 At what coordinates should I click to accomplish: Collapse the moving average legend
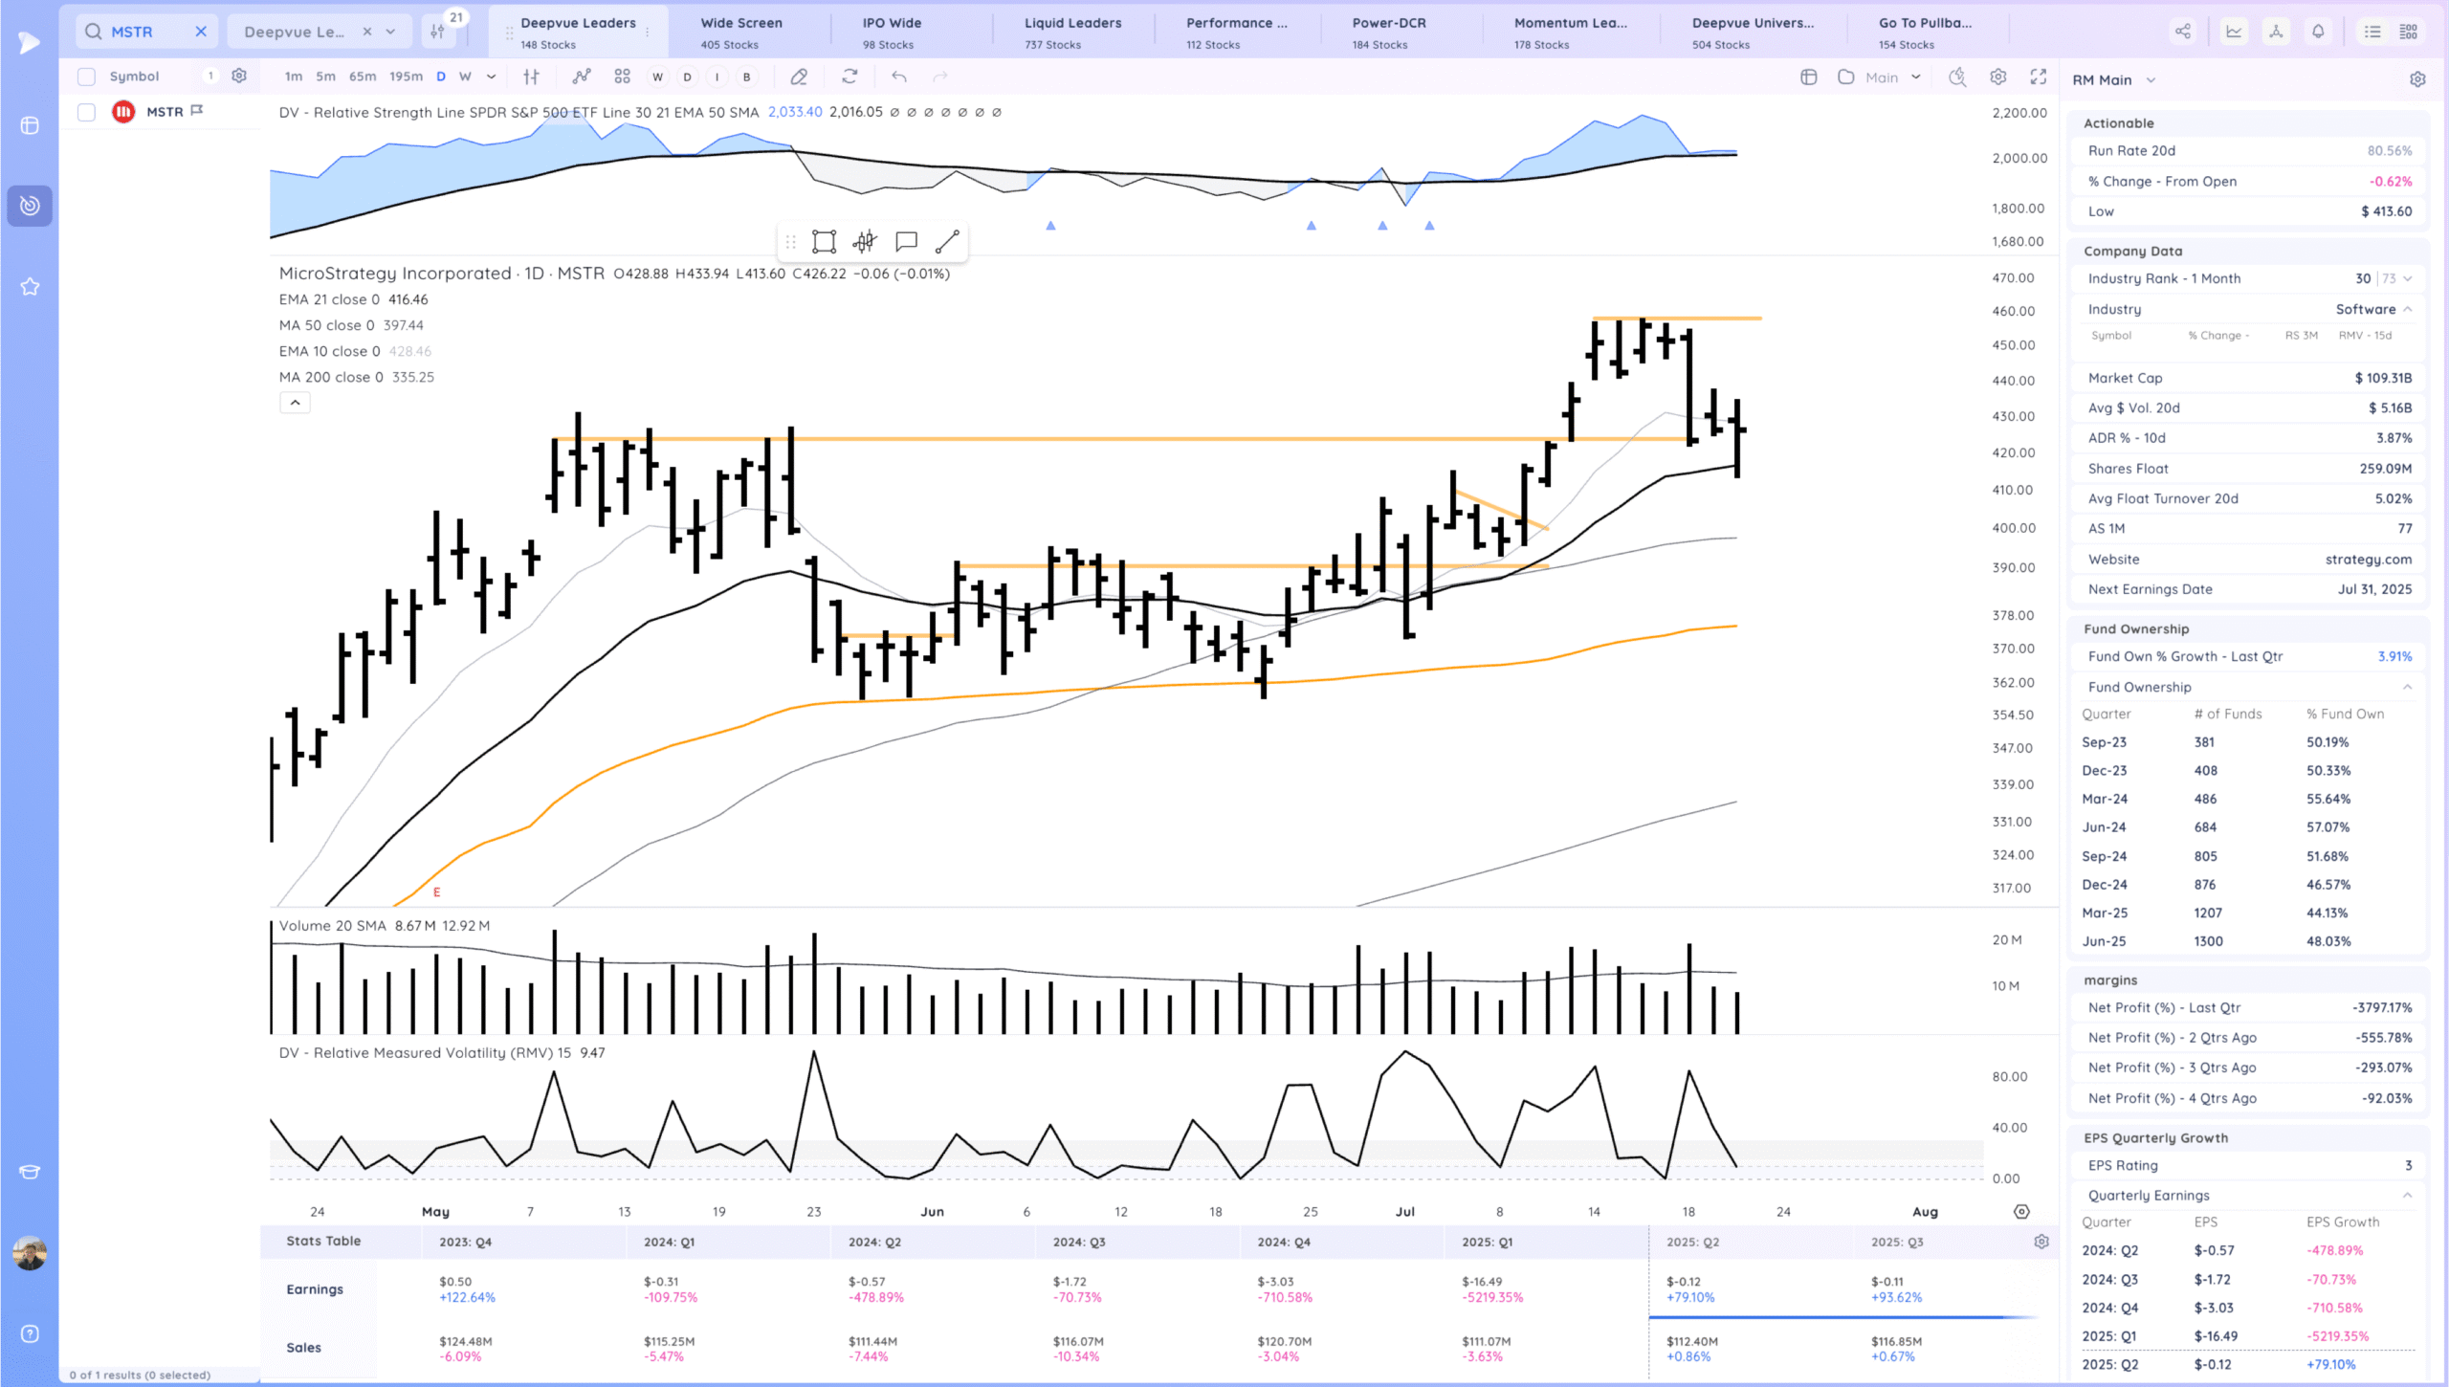[295, 403]
